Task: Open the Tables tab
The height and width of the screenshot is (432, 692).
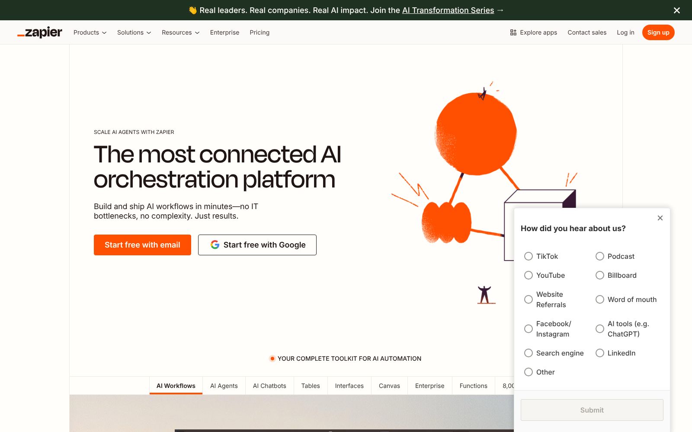Action: tap(311, 386)
